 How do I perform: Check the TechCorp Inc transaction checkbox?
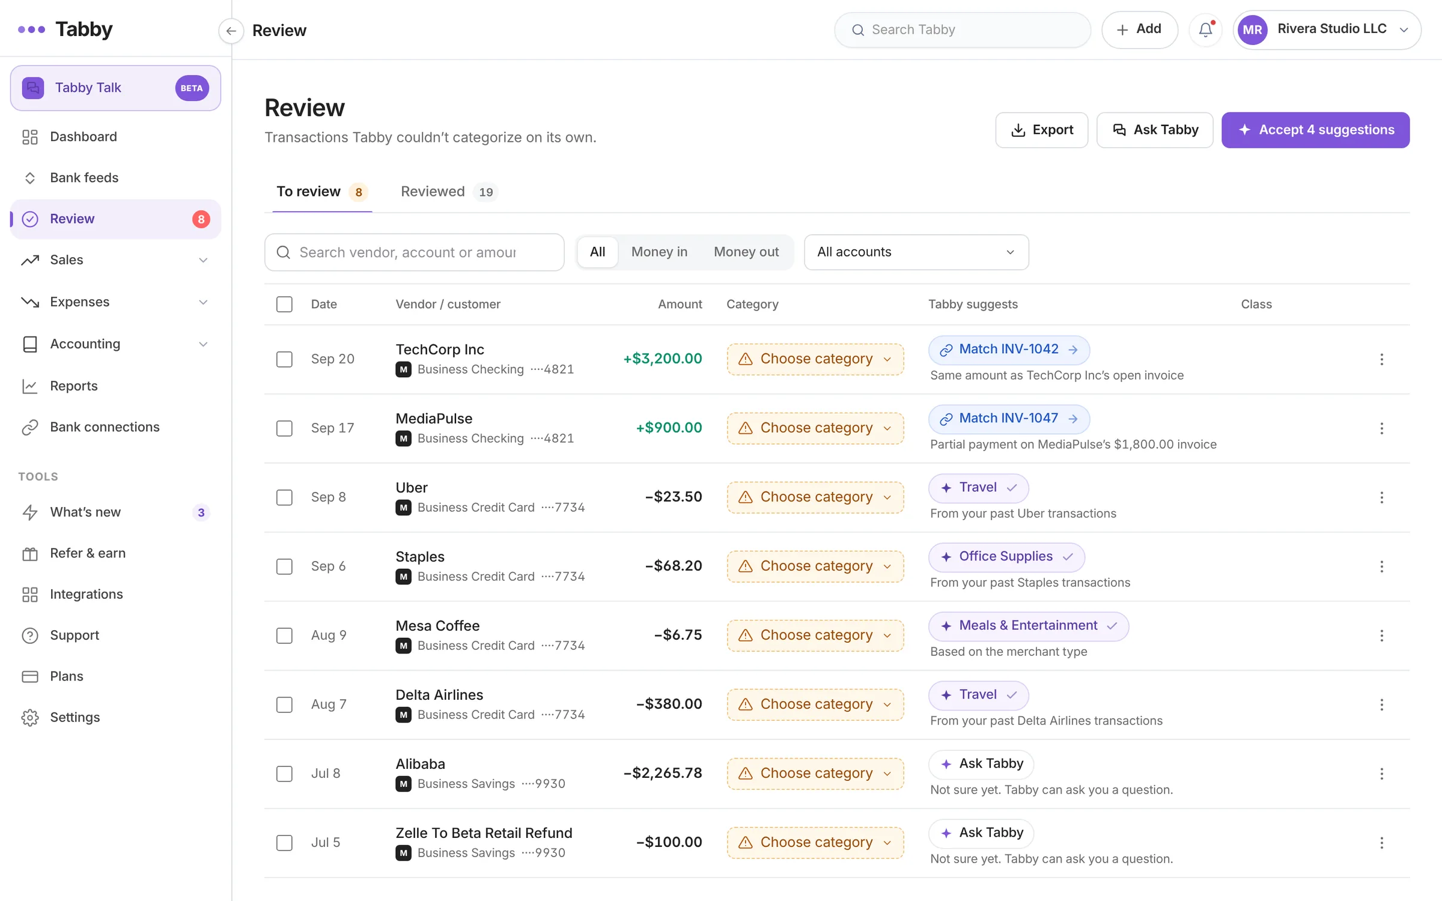point(284,359)
